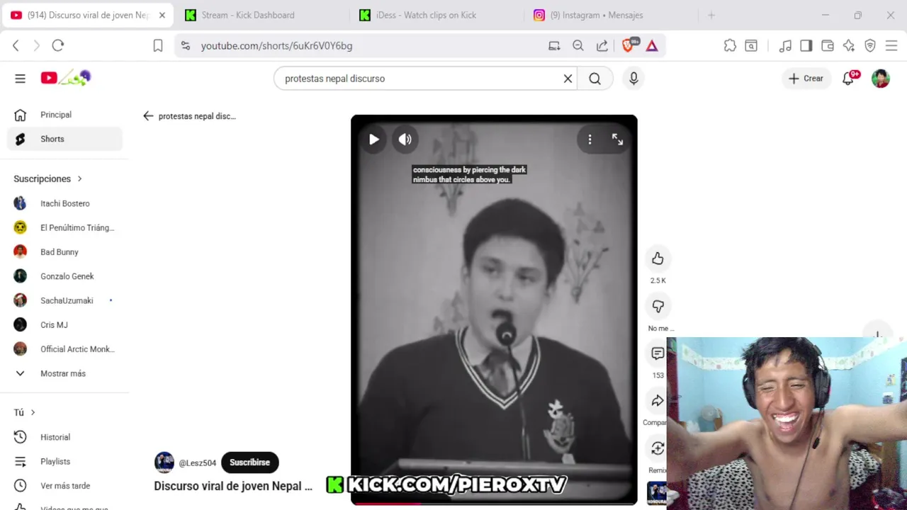Expand the Tú section chevron

(33, 412)
